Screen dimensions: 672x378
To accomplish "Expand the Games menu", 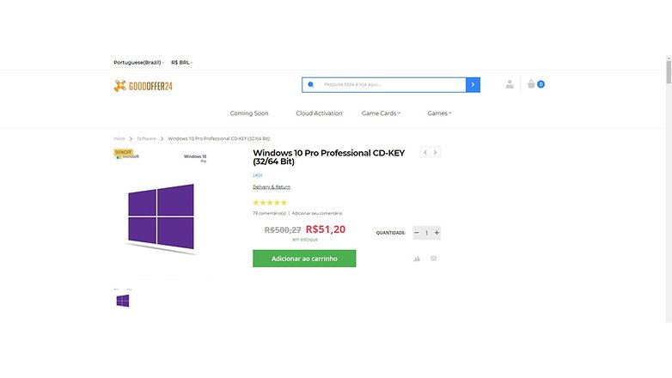I will pos(439,113).
